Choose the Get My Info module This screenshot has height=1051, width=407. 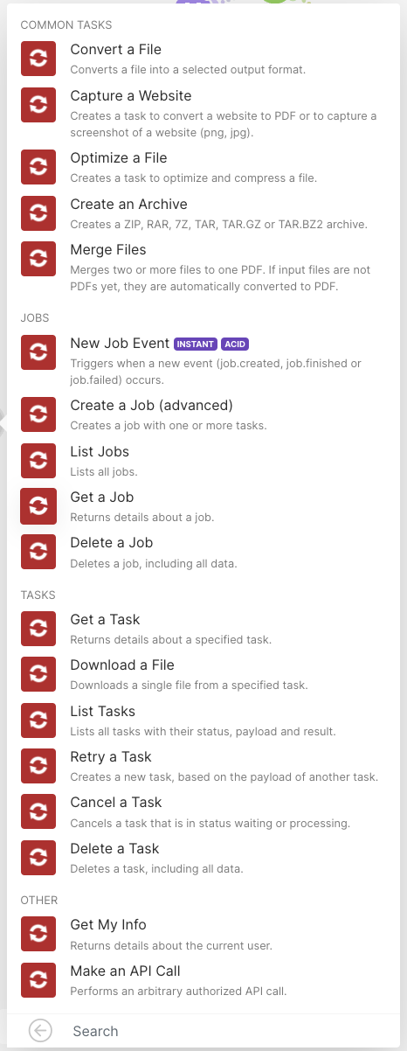point(203,934)
